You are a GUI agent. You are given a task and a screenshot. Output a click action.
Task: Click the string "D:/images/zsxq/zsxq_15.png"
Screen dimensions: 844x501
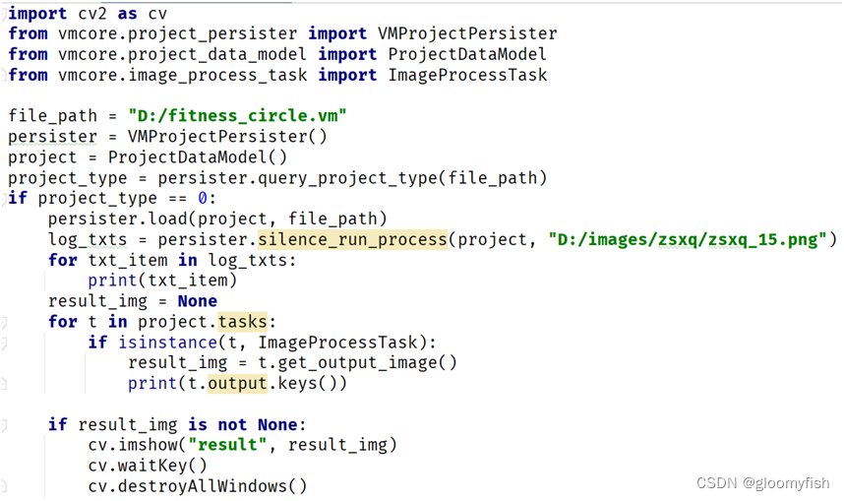[688, 240]
